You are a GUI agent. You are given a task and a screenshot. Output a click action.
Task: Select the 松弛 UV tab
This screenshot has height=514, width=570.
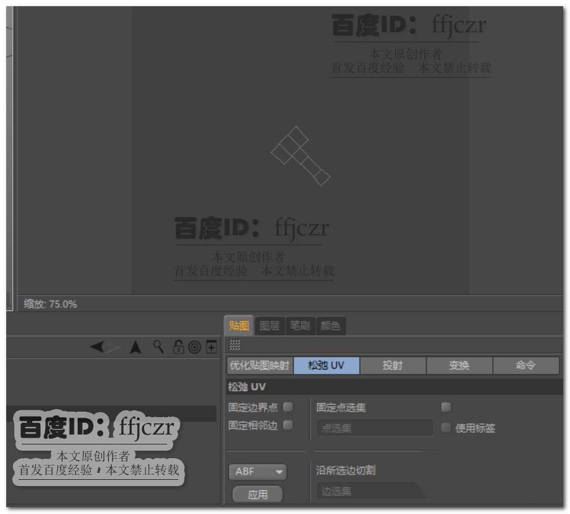tap(326, 366)
